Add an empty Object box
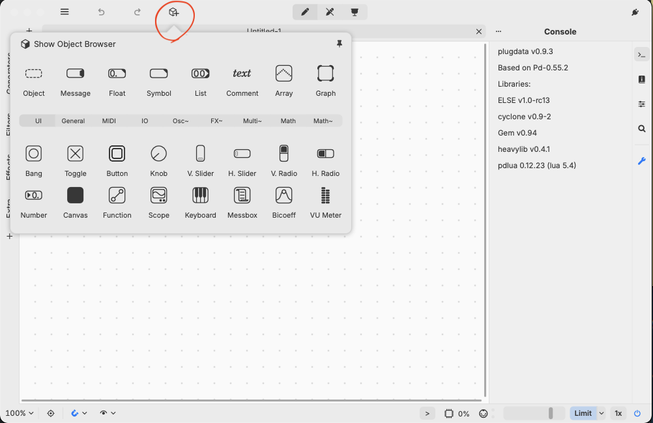Screen dimensions: 653x423 click(34, 81)
